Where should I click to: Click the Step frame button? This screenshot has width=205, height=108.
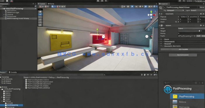(x=106, y=1)
